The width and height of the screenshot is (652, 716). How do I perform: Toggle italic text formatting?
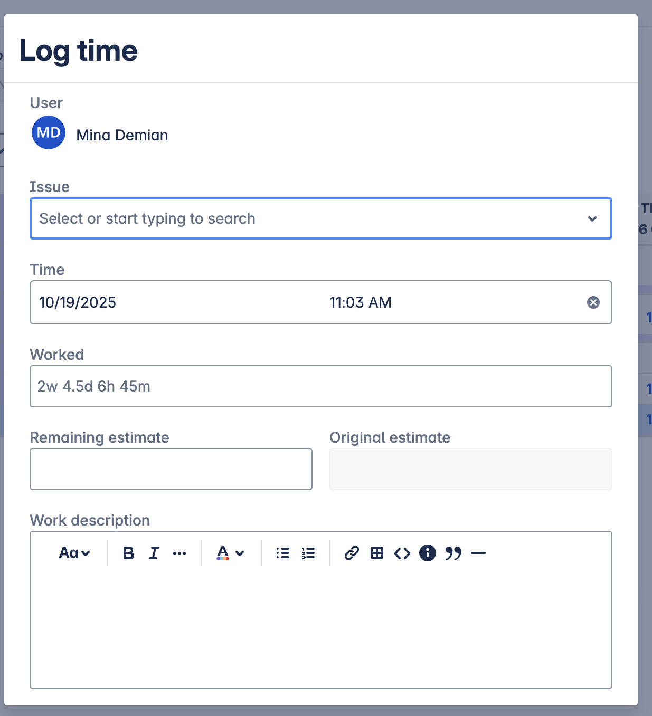tap(154, 553)
